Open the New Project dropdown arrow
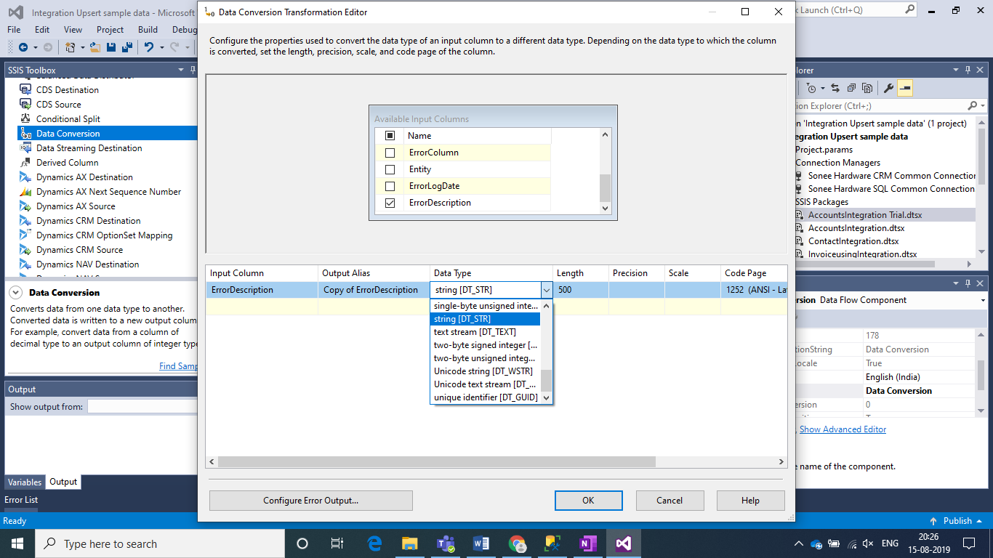 click(x=82, y=47)
